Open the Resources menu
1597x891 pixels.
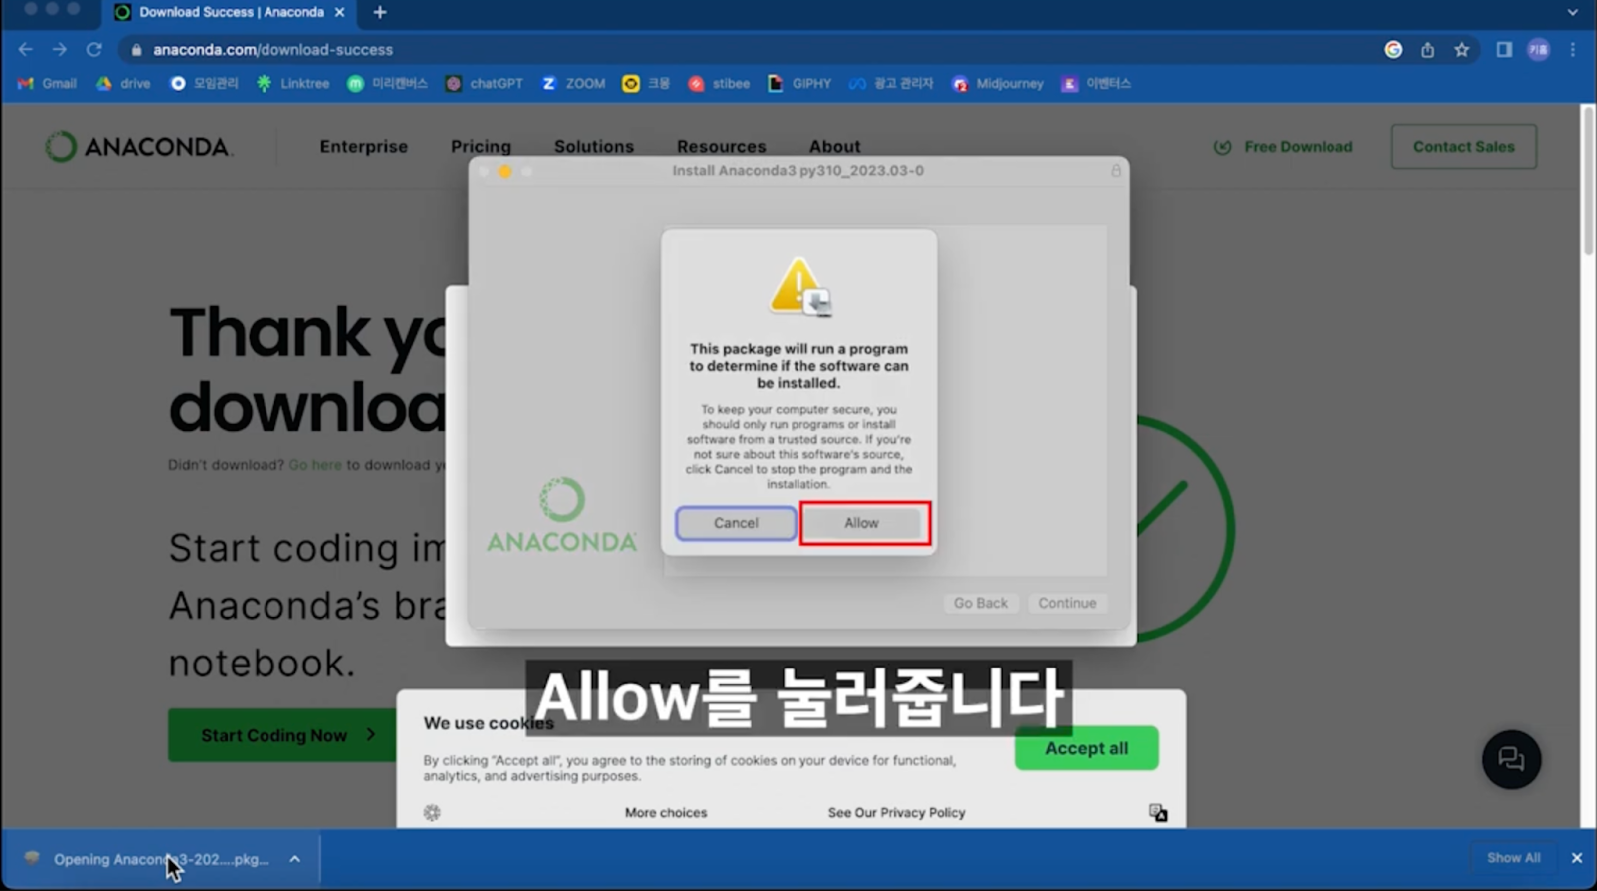(x=721, y=147)
